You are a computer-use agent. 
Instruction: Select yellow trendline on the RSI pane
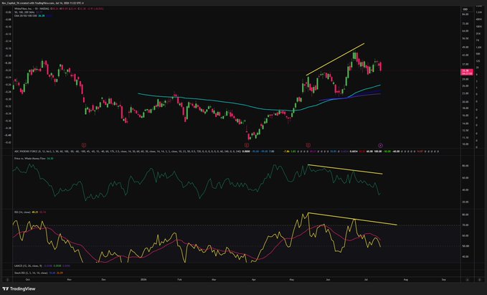coord(352,218)
